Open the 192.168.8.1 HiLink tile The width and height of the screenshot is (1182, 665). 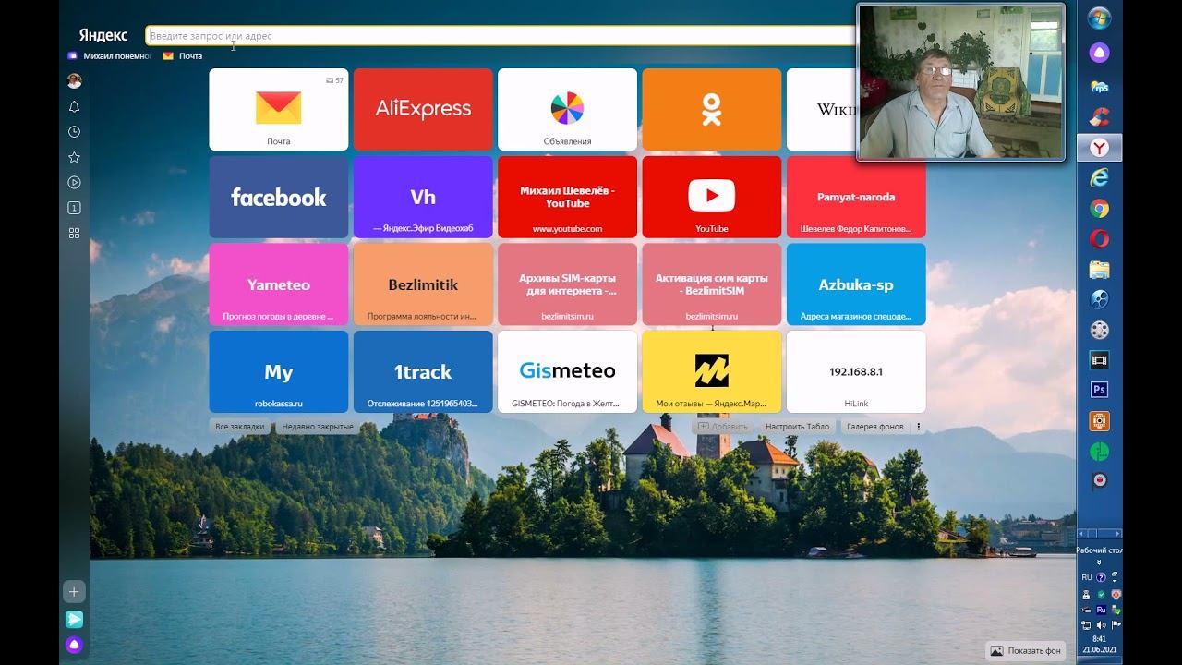click(x=856, y=371)
